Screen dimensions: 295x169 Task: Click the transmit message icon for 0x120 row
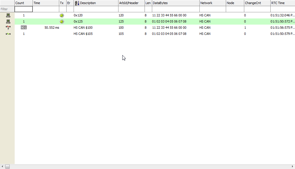[x=8, y=15]
